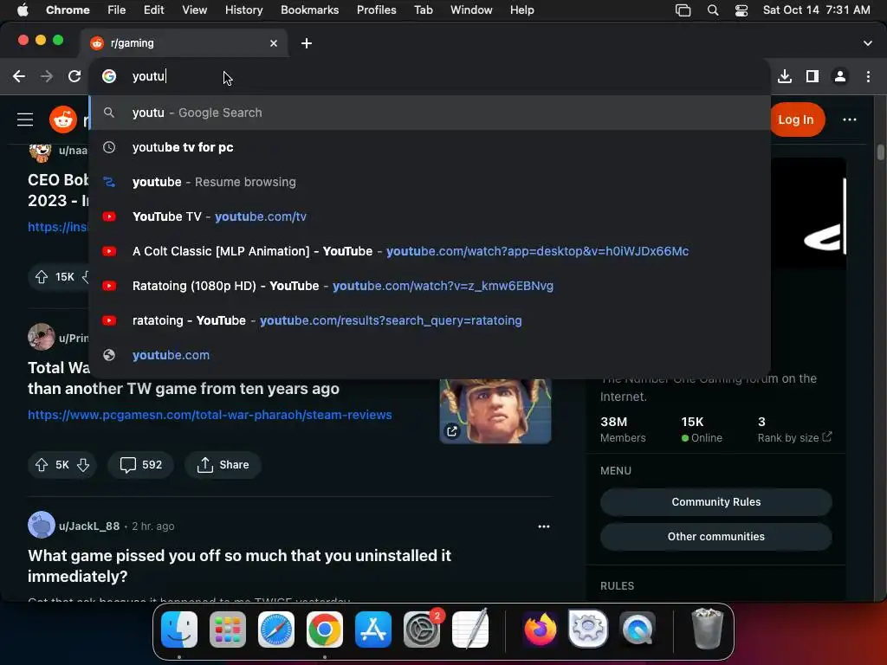The height and width of the screenshot is (665, 887).
Task: Open the Help menu
Action: tap(521, 10)
